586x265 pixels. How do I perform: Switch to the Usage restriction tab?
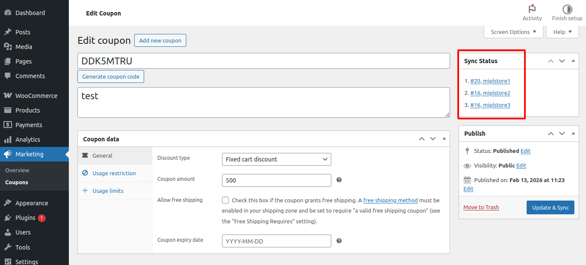point(114,173)
